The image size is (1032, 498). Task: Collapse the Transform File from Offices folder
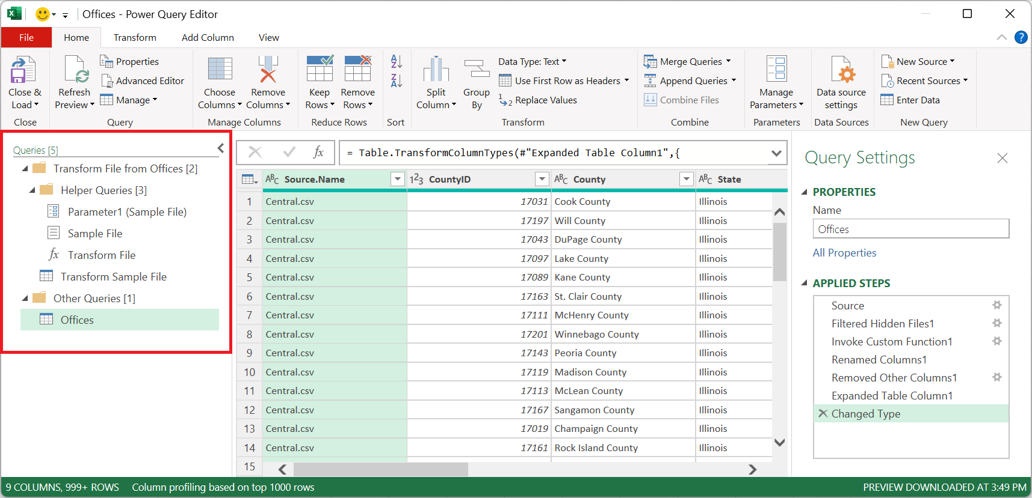25,169
